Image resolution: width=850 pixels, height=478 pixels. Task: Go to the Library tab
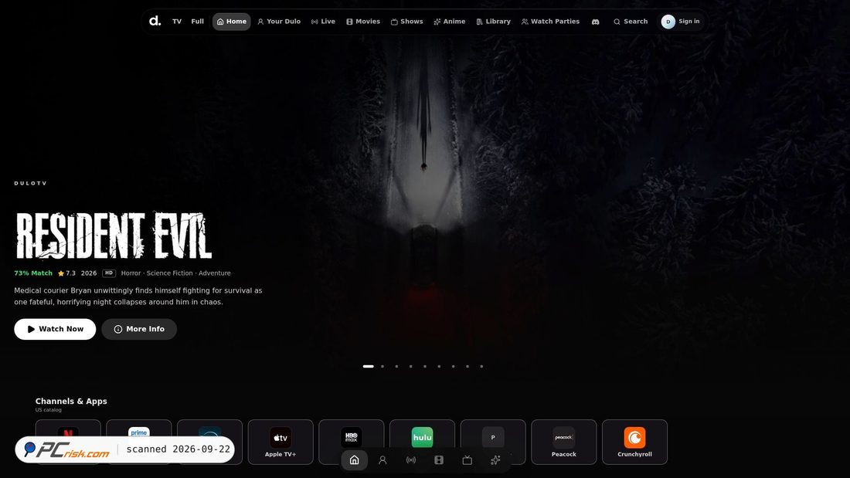pos(493,22)
